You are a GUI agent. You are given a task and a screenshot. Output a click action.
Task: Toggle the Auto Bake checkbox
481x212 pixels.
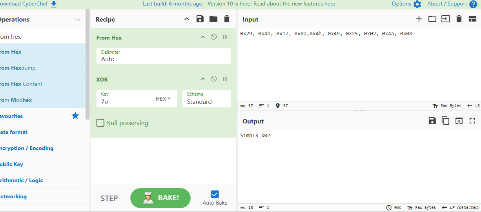tap(215, 194)
